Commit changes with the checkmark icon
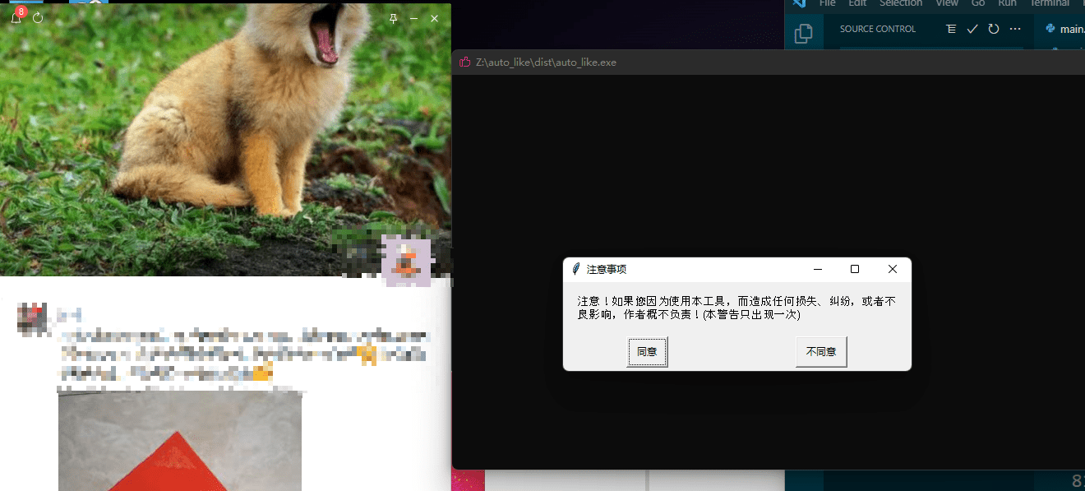Screen dimensions: 1085x491 pyautogui.click(x=972, y=29)
